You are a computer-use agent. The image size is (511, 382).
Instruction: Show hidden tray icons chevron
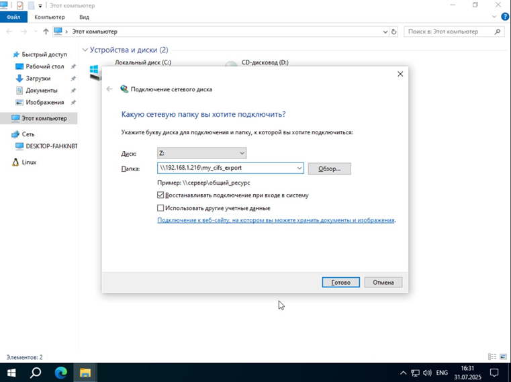pyautogui.click(x=403, y=373)
